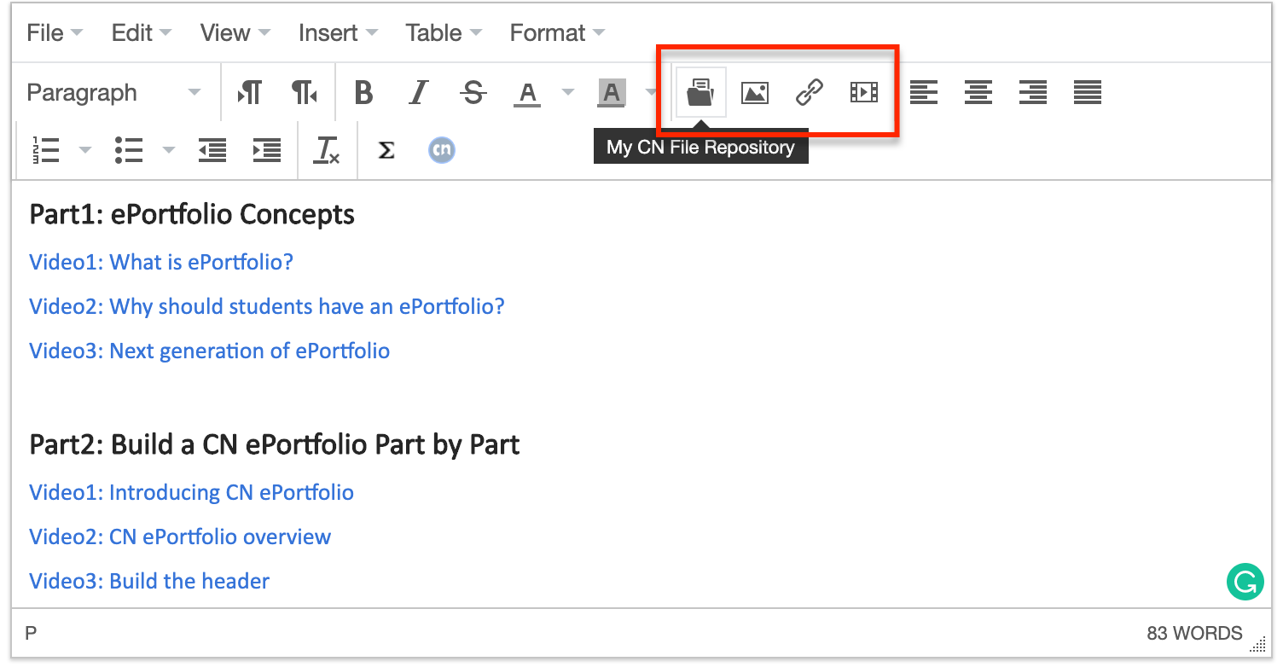Viewport: 1283px width, 667px height.
Task: Open the Insert menu
Action: [338, 33]
